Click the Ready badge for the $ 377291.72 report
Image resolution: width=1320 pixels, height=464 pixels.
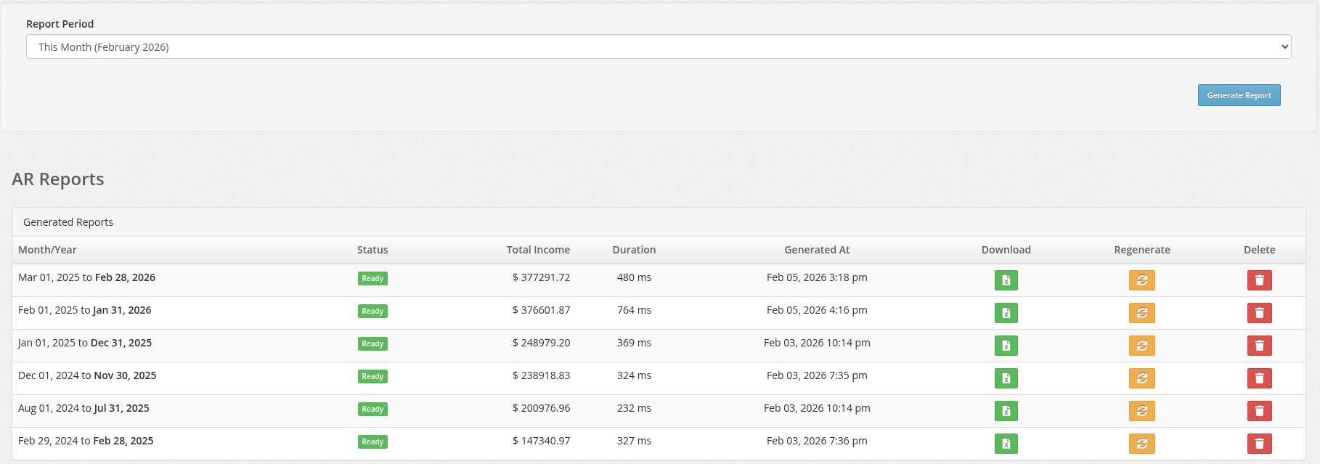pos(372,278)
